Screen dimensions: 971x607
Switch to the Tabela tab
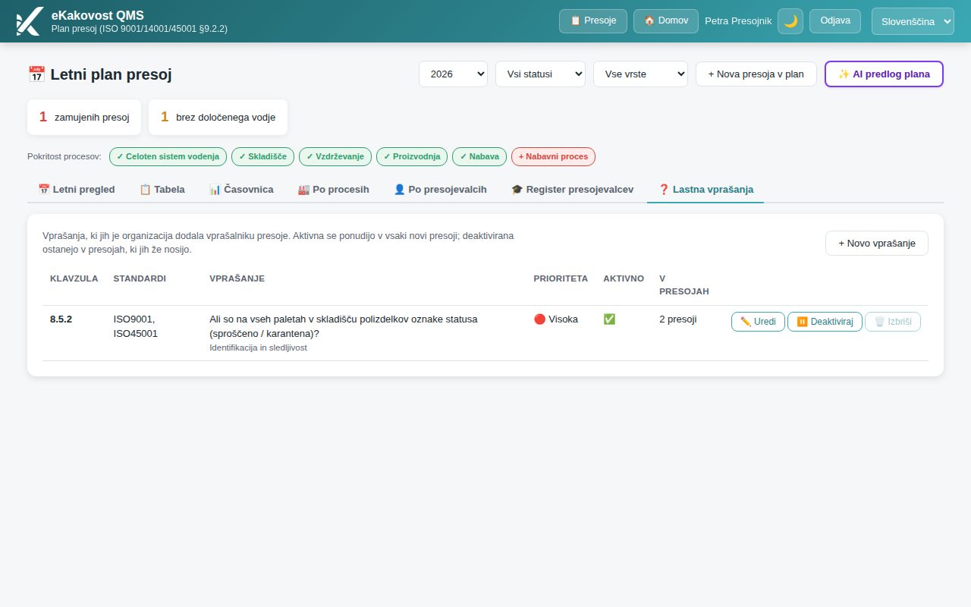click(162, 190)
